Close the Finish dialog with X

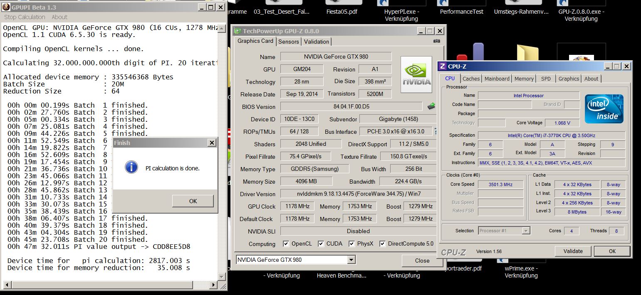pos(212,143)
